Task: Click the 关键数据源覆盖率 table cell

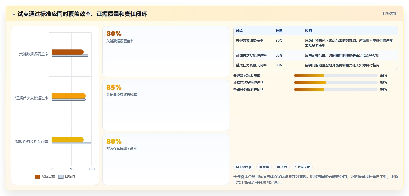Action: coord(250,40)
